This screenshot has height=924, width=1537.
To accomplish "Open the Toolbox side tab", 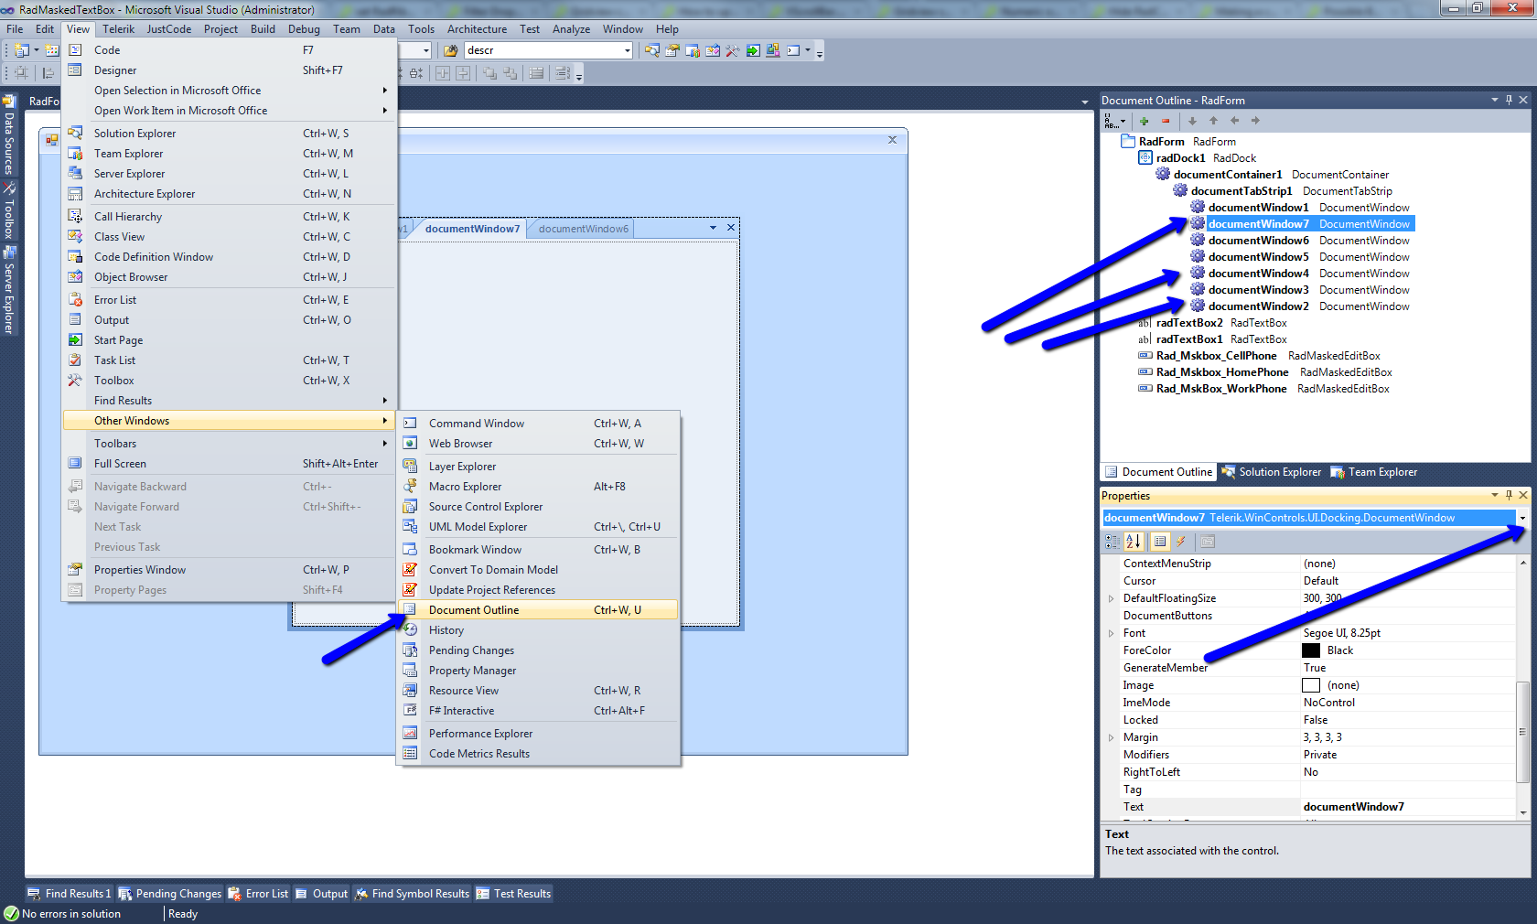I will 9,210.
